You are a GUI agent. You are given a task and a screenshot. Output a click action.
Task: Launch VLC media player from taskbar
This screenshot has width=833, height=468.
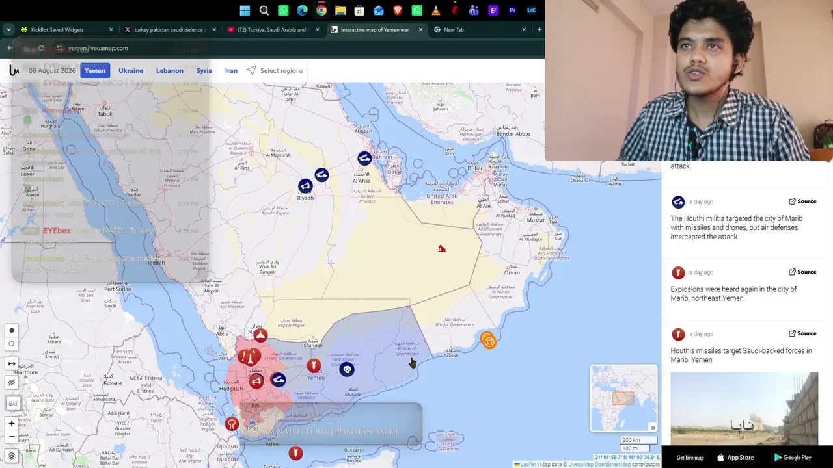pyautogui.click(x=436, y=10)
